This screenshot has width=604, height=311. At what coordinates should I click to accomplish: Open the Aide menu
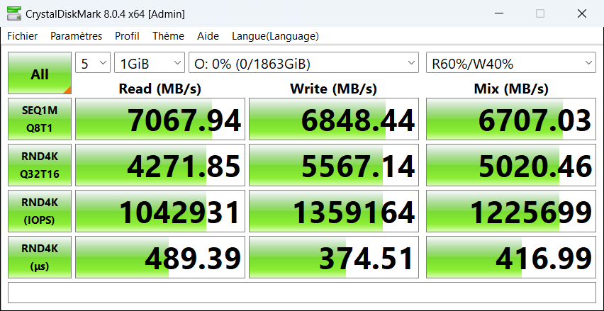click(x=208, y=36)
